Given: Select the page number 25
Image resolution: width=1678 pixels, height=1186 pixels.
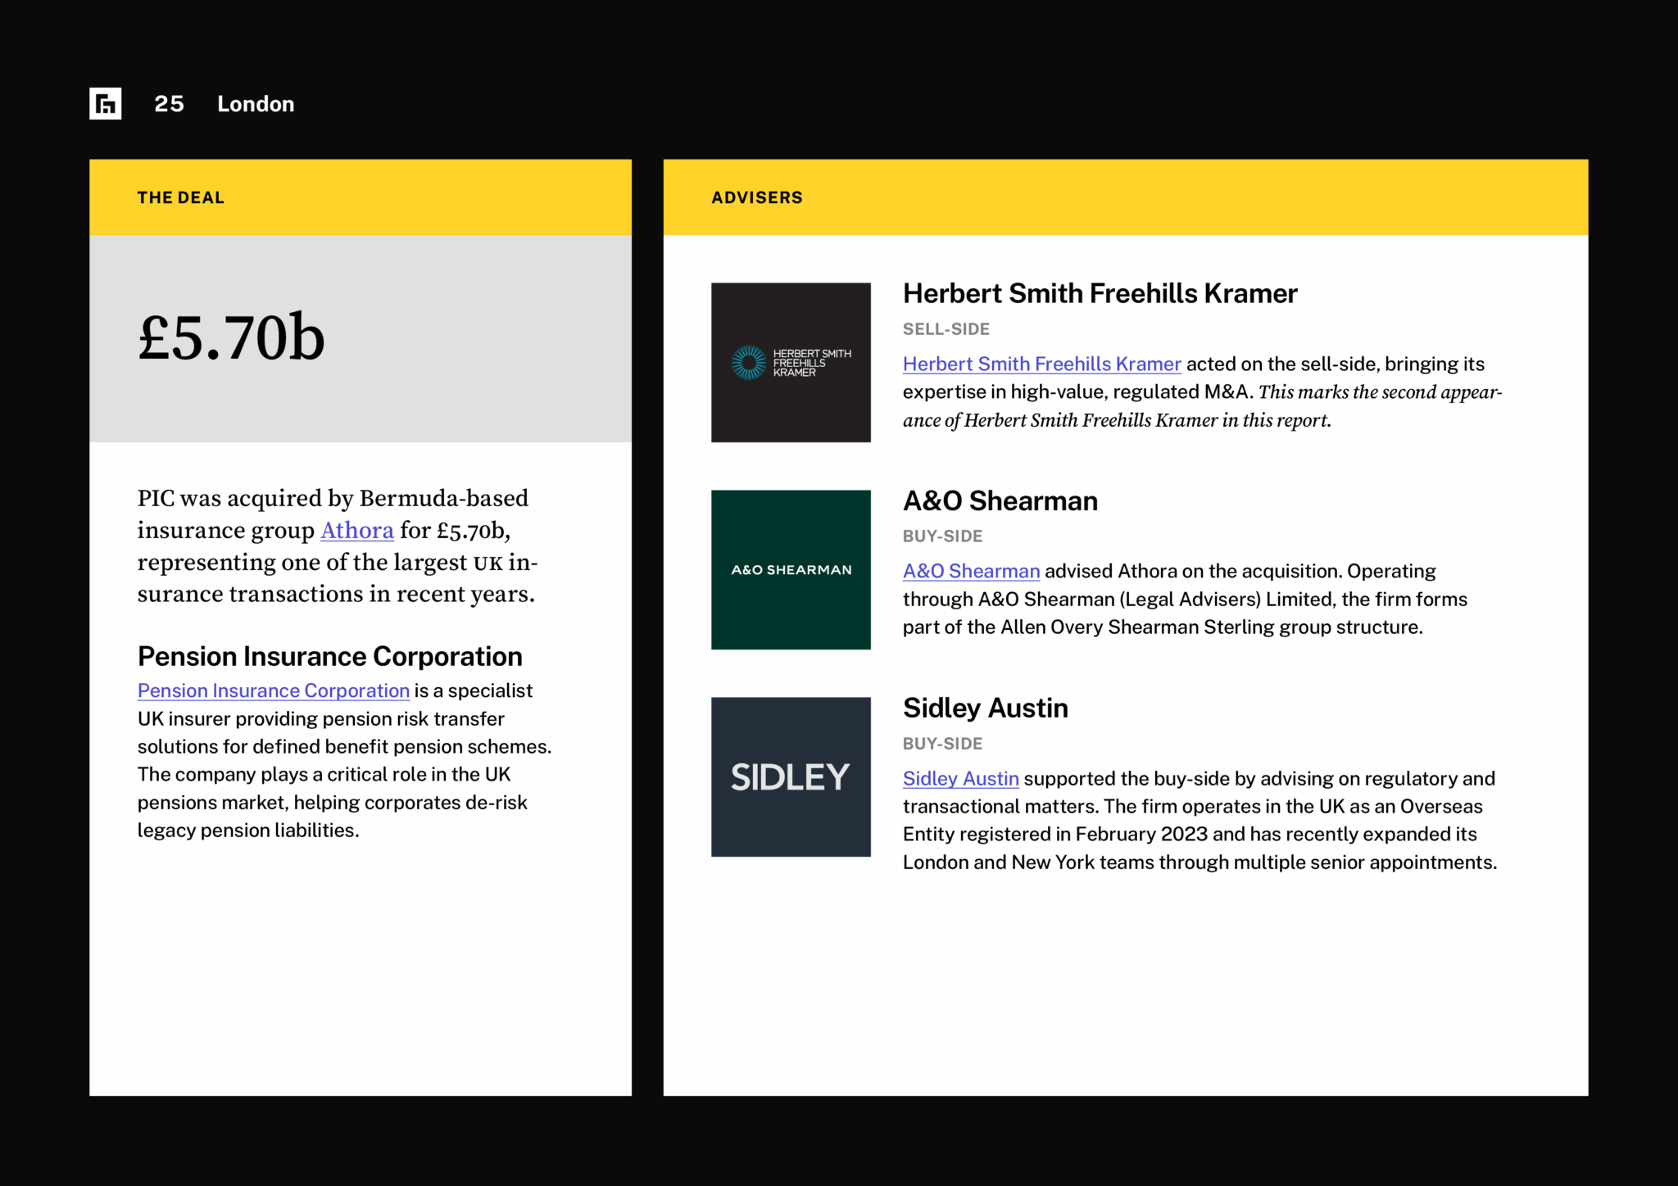Looking at the screenshot, I should coord(169,103).
